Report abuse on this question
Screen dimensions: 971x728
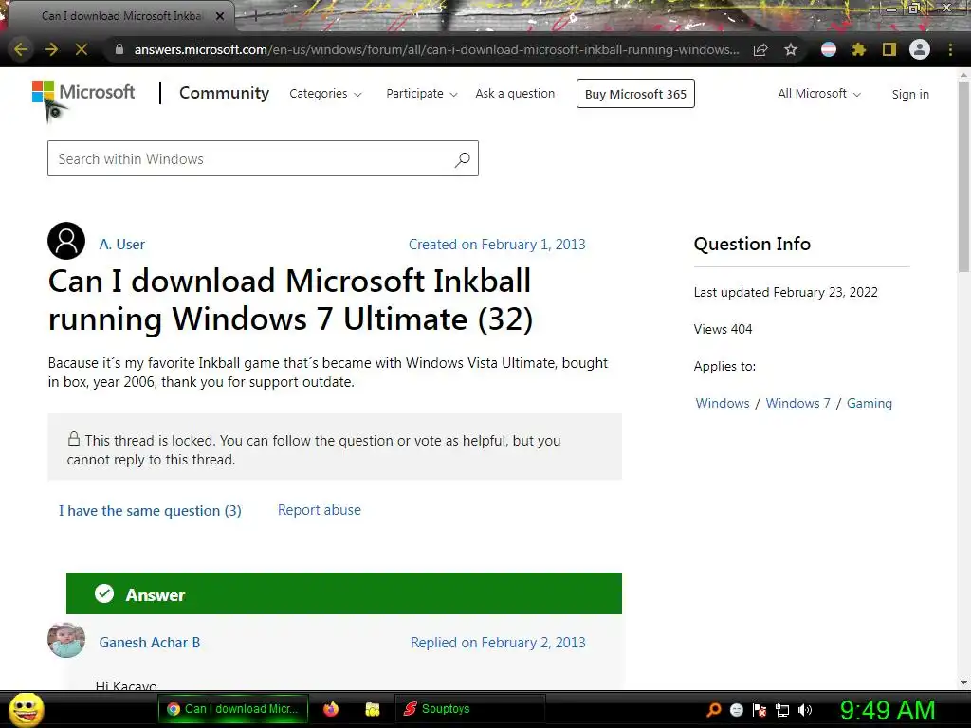pos(319,510)
